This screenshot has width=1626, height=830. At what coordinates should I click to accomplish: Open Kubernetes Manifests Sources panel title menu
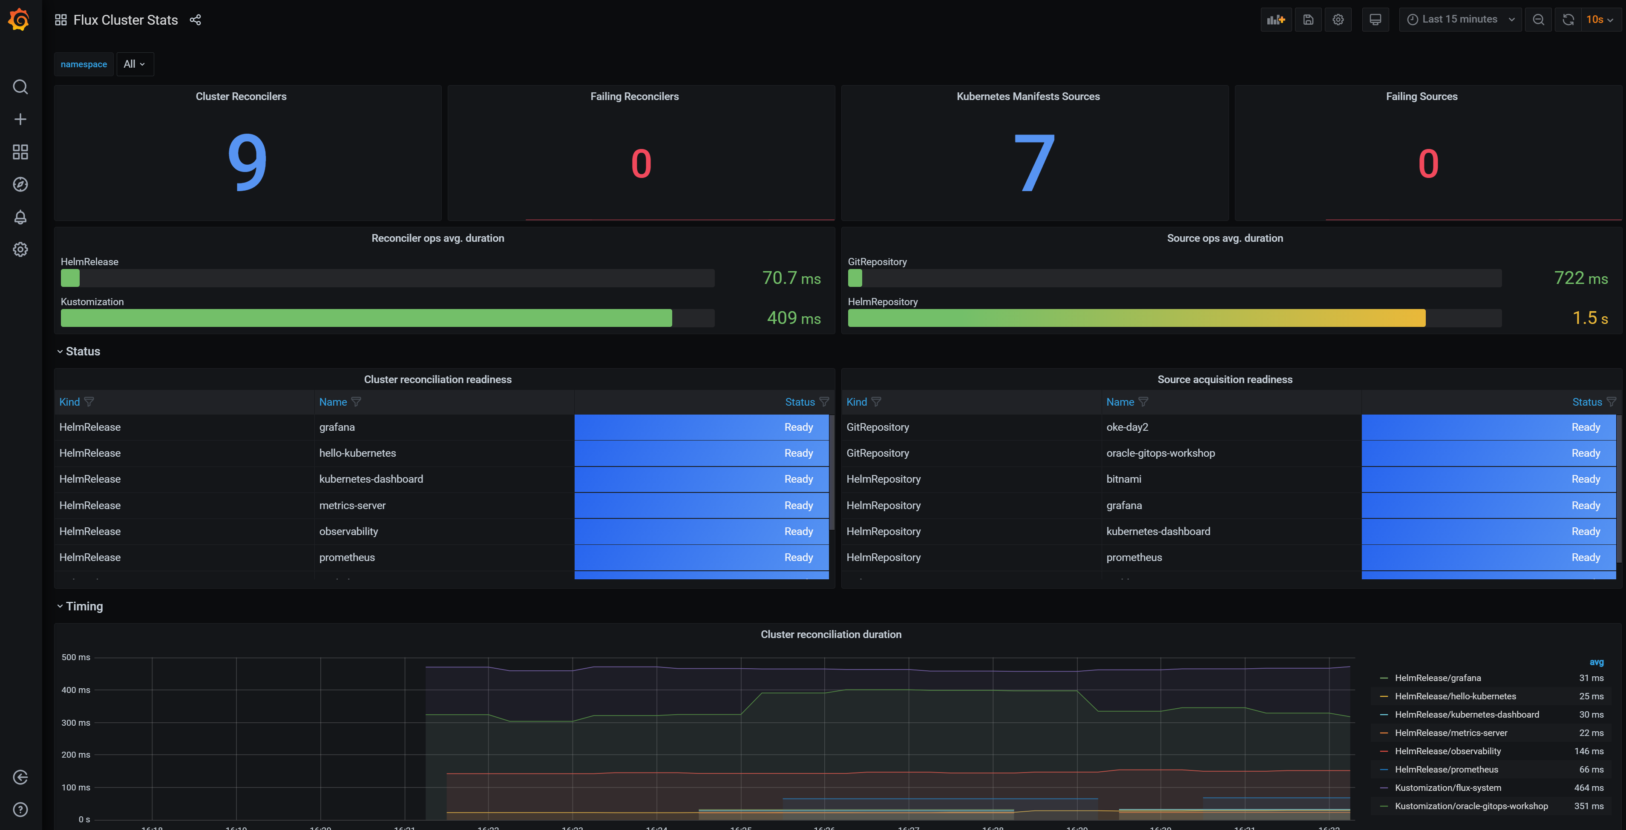click(1027, 97)
